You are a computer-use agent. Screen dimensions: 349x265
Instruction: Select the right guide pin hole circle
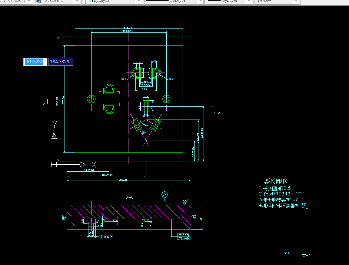coord(166,99)
